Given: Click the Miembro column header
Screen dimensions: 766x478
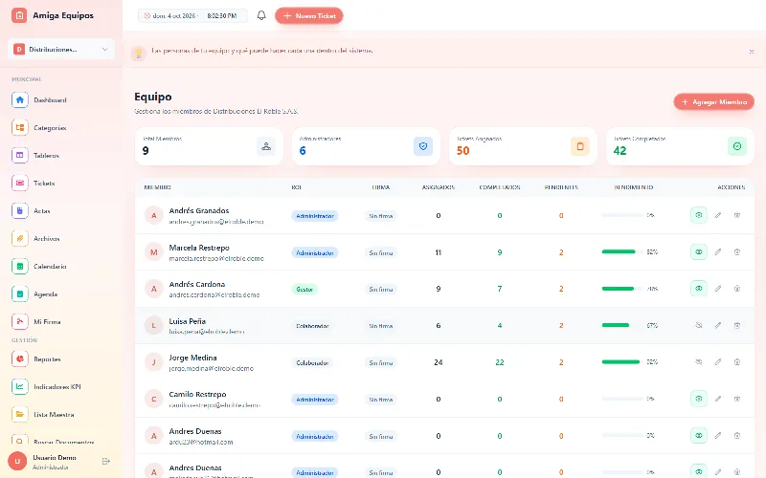Looking at the screenshot, I should (x=157, y=187).
